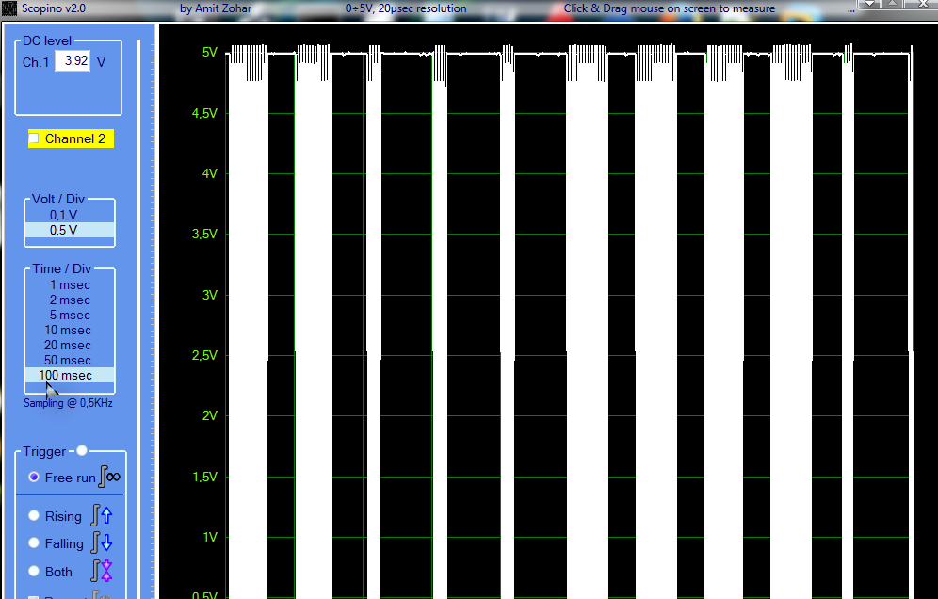Click the Ch.1 DC level value field
938x599 pixels.
point(73,61)
